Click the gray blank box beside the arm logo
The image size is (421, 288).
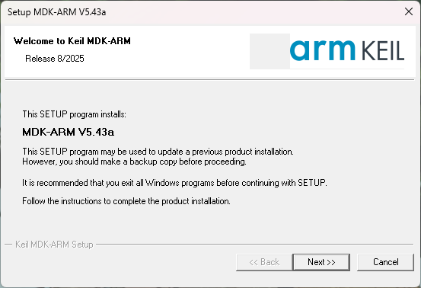pyautogui.click(x=270, y=51)
